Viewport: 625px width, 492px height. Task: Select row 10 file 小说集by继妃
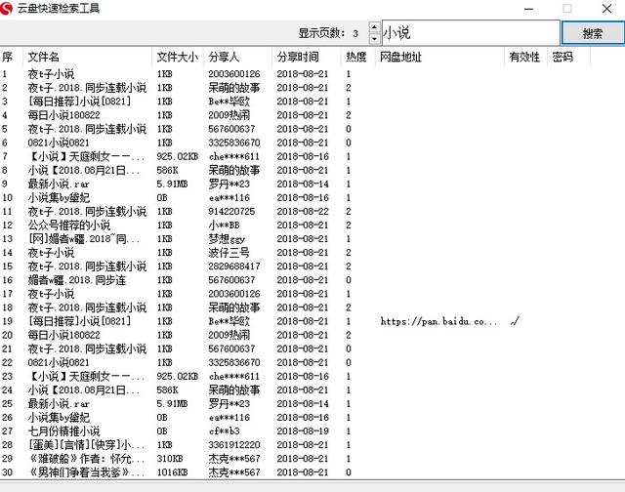pos(59,197)
